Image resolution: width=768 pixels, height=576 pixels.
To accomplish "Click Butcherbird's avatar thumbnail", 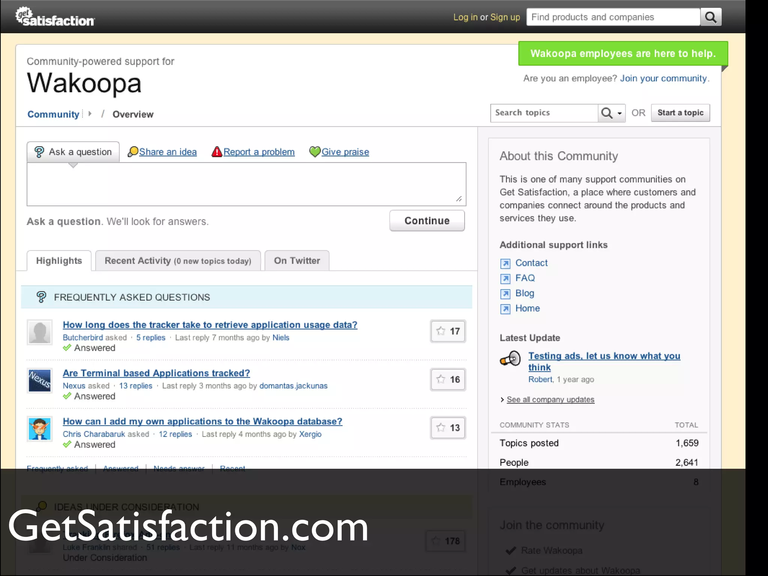I will (40, 332).
